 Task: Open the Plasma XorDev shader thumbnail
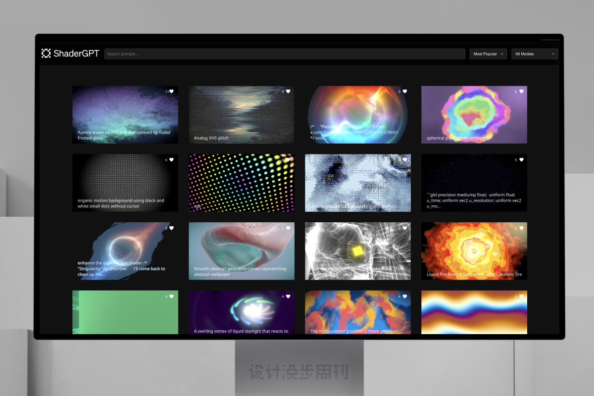click(358, 115)
